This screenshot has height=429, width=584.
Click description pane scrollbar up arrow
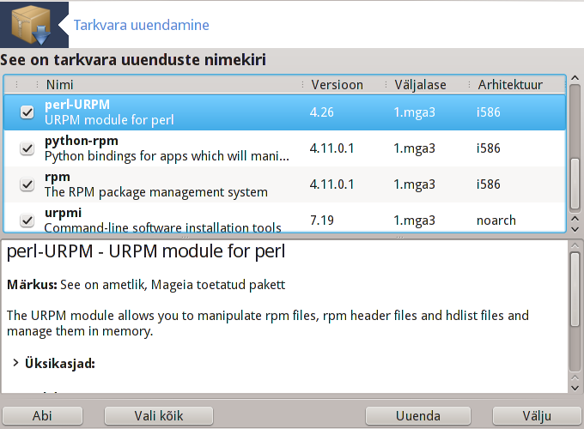click(575, 245)
